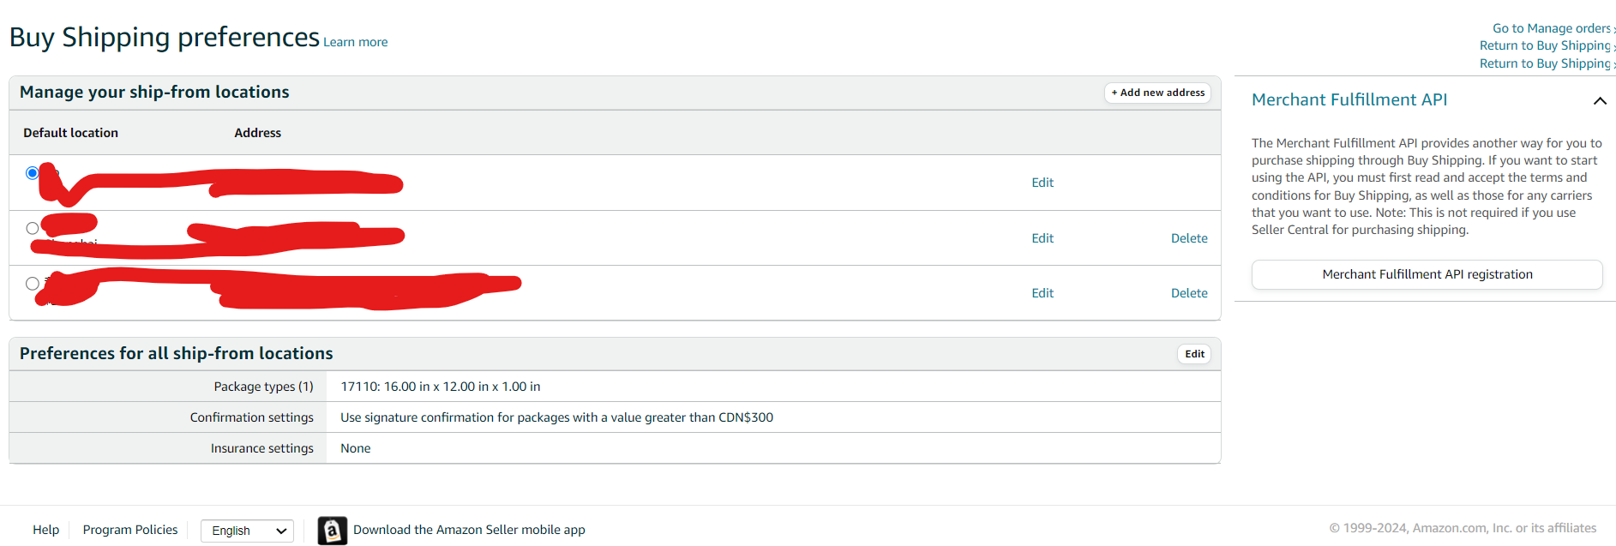Screen dimensions: 1616x546
Task: Click the Confirmation settings label
Action: click(252, 417)
